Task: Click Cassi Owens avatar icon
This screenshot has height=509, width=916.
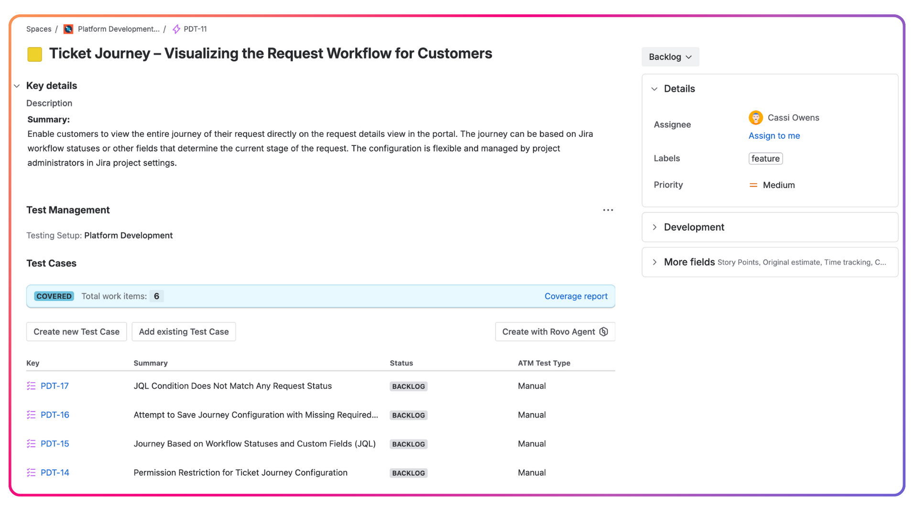Action: (x=756, y=118)
